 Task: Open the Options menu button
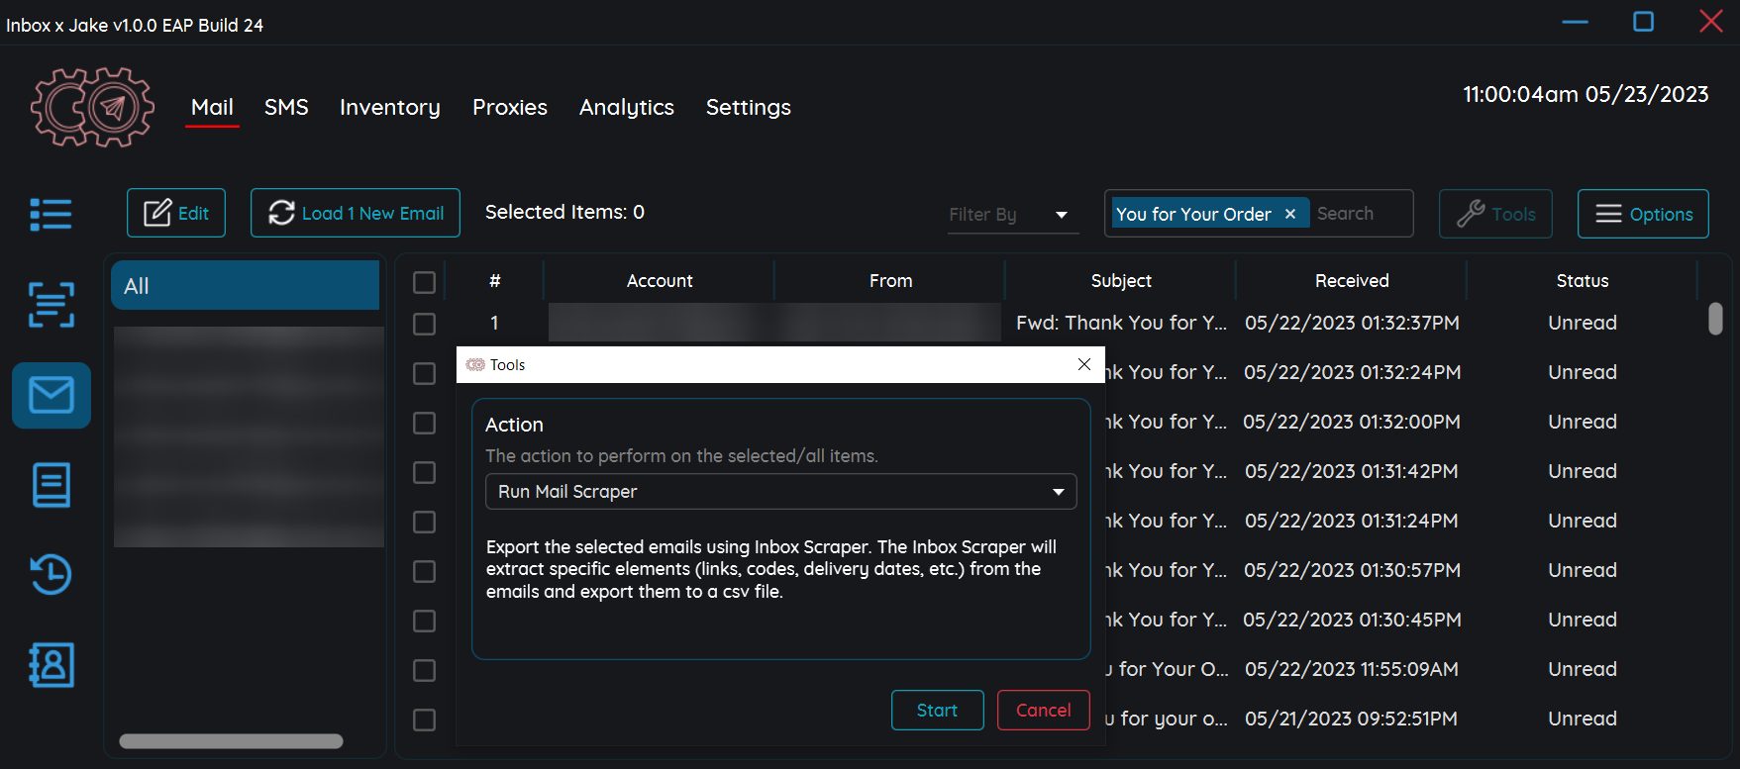click(1642, 214)
